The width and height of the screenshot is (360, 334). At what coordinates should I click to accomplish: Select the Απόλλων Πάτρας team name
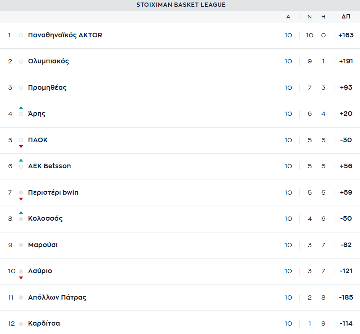click(x=57, y=297)
